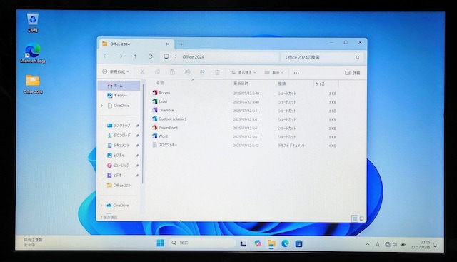
Task: Click the Share toolbar icon
Action: [202, 72]
